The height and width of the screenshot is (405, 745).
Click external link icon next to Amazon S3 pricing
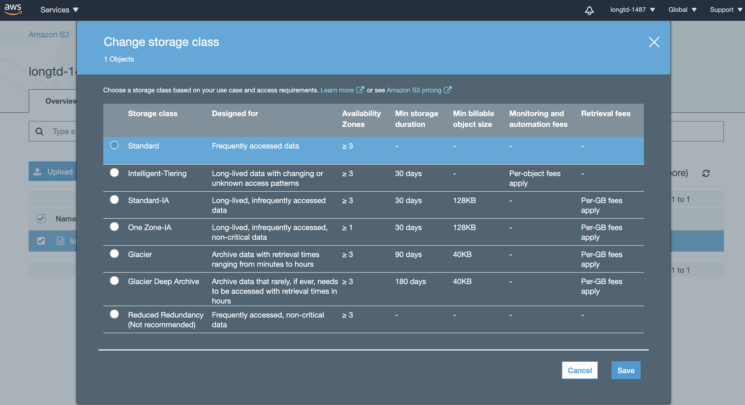point(447,90)
